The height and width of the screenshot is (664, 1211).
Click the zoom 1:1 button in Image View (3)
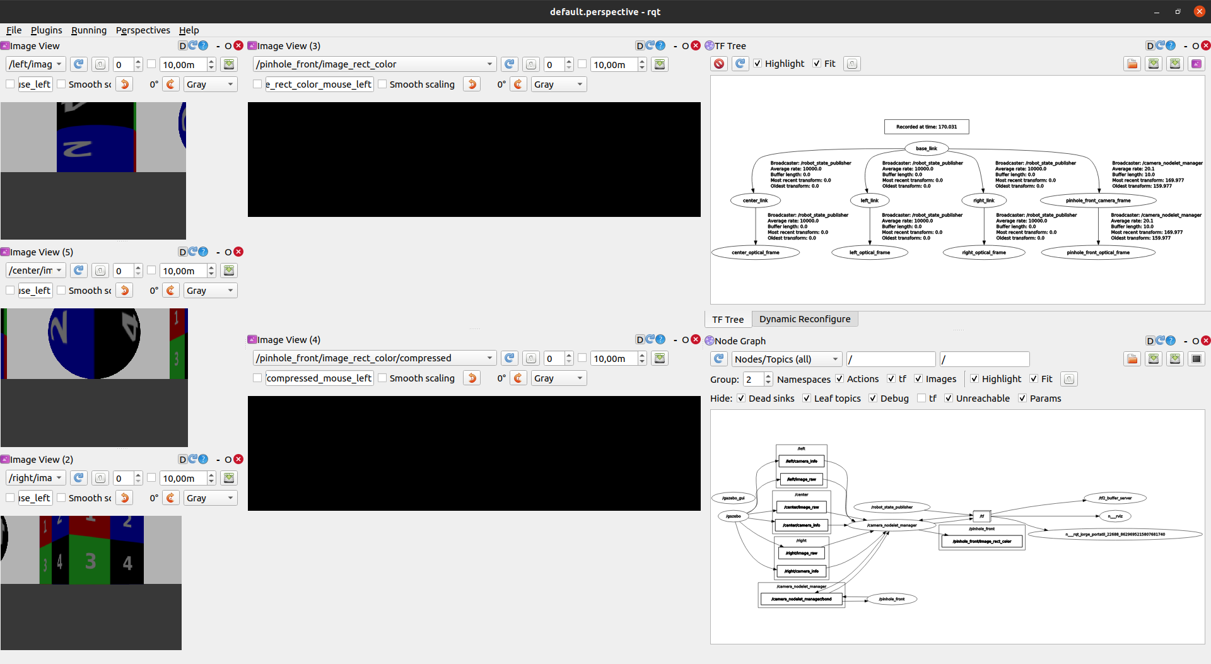click(x=530, y=64)
